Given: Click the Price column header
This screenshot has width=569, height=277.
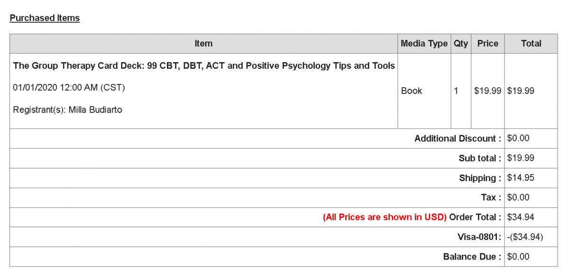Looking at the screenshot, I should pyautogui.click(x=488, y=44).
